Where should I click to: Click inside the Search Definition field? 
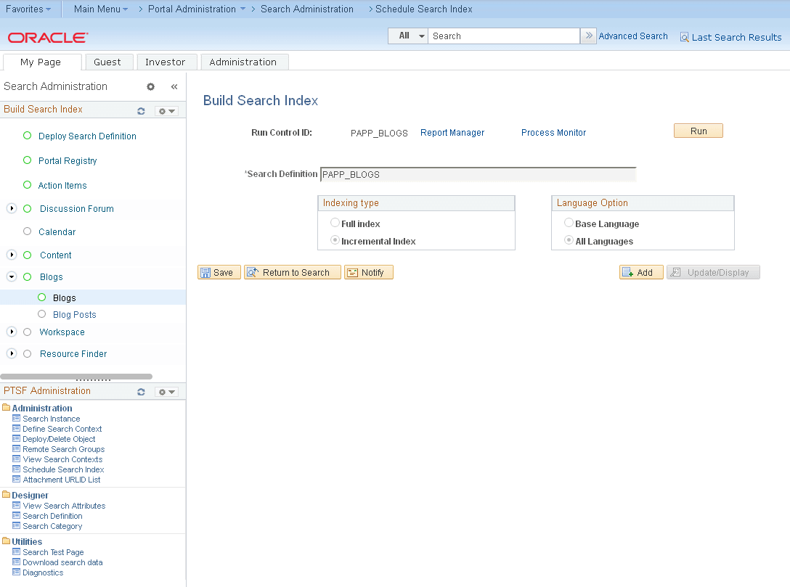pyautogui.click(x=479, y=174)
